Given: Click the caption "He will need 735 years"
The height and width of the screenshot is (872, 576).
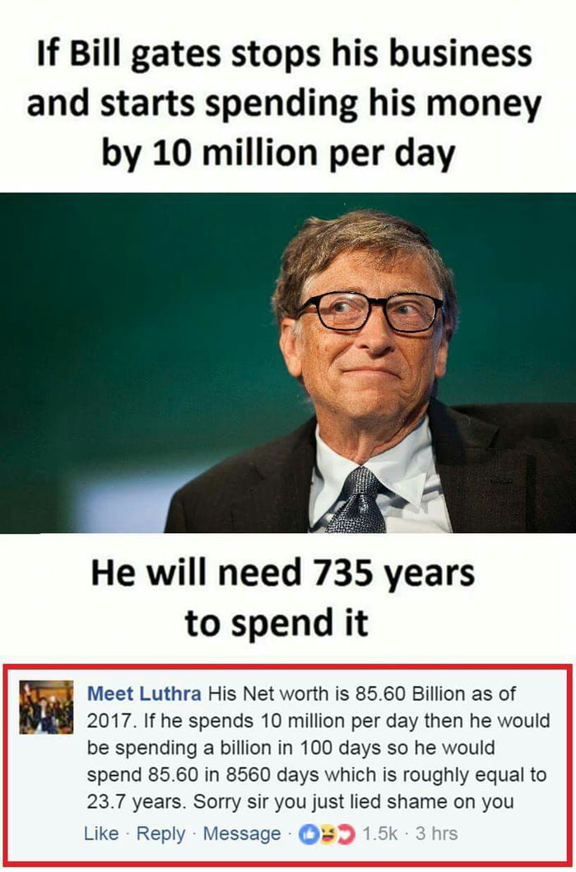Looking at the screenshot, I should point(283,574).
